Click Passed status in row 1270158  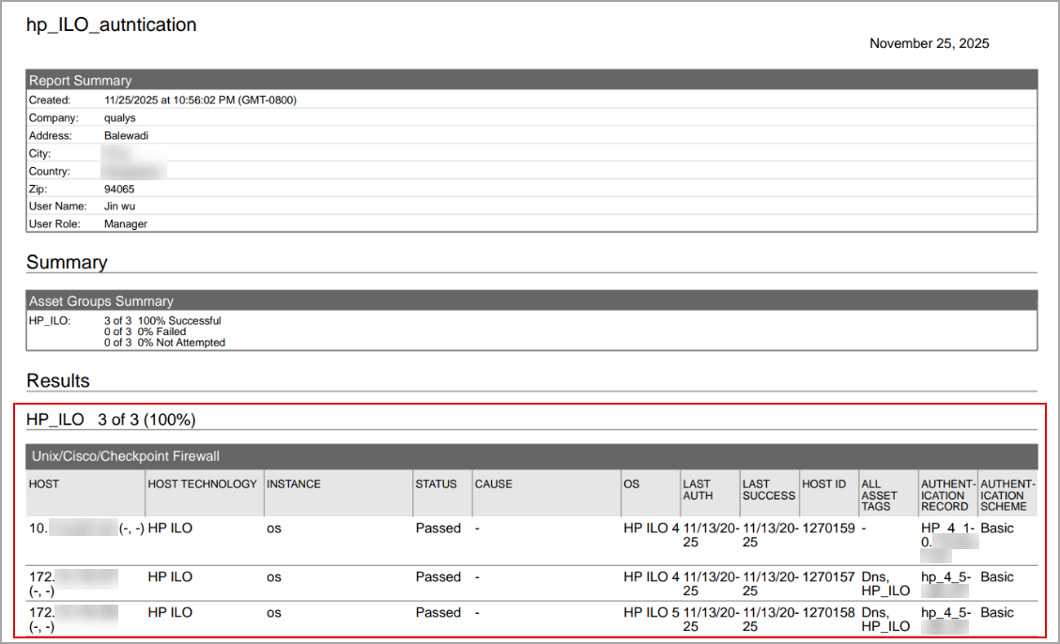point(438,612)
